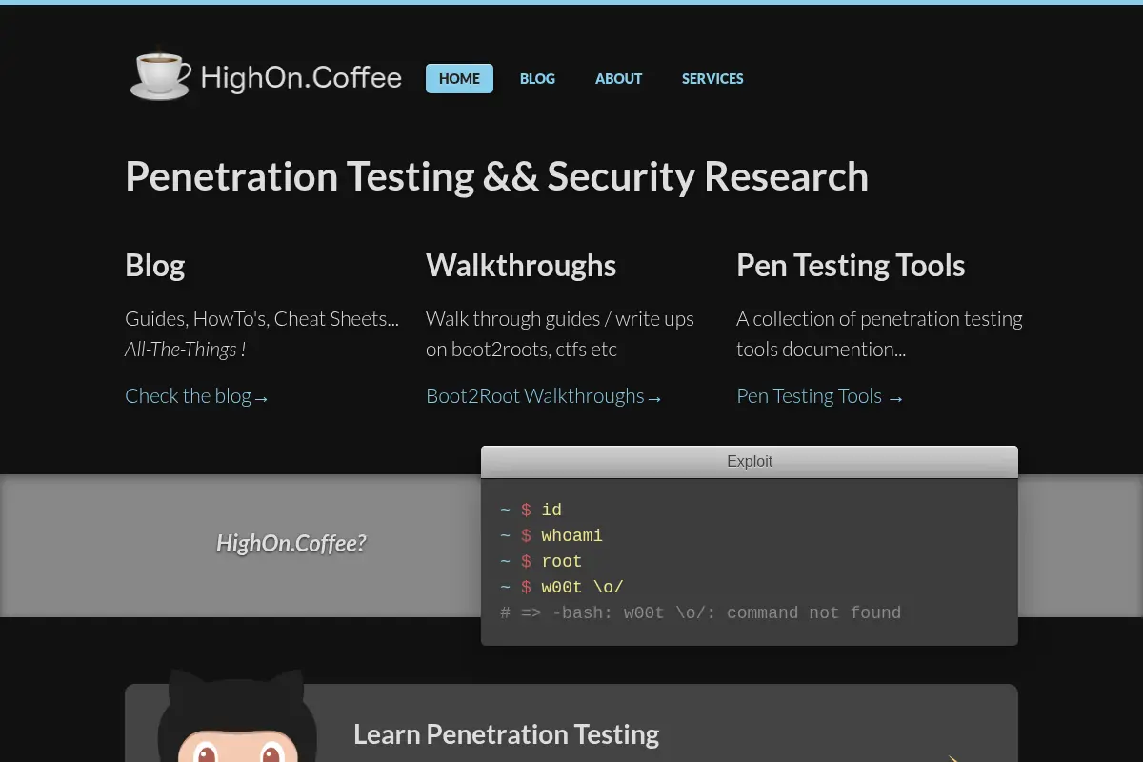The height and width of the screenshot is (762, 1143).
Task: Open the Learn Penetration Testing heading
Action: click(506, 733)
